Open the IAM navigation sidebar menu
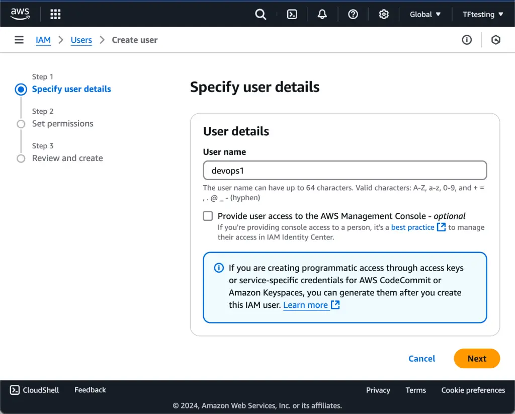Screen dimensions: 515x414 pyautogui.click(x=19, y=40)
